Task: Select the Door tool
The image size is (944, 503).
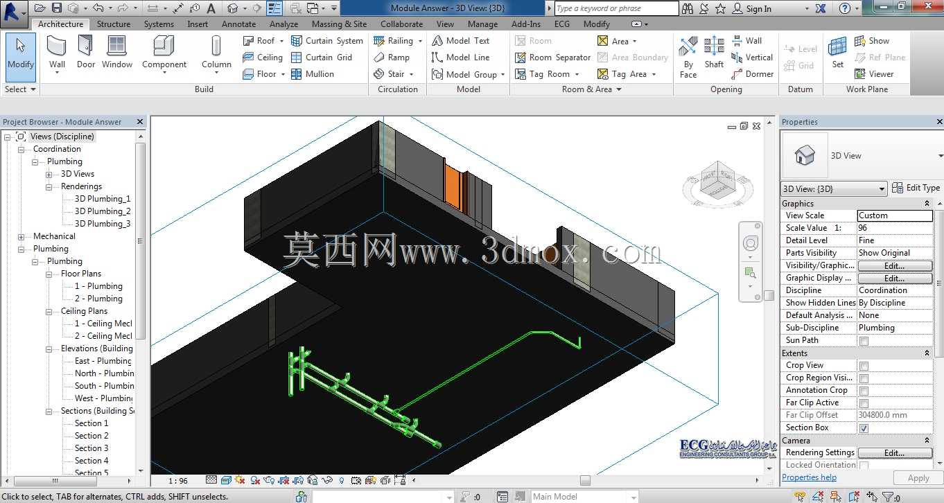Action: [86, 53]
